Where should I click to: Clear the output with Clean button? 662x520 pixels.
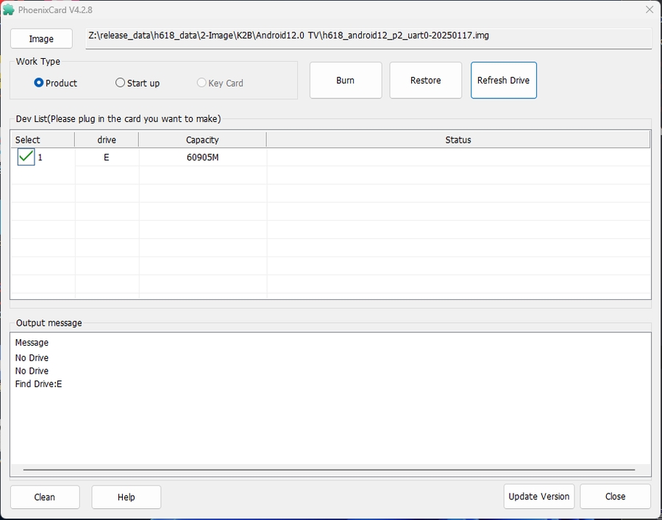[45, 496]
